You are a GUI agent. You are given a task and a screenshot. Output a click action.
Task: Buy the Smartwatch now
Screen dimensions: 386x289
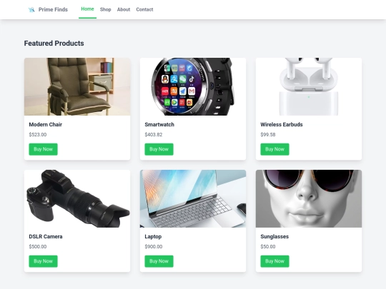(x=159, y=149)
